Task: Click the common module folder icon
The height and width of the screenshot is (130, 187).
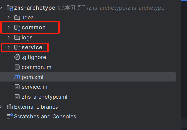Action: 17,28
